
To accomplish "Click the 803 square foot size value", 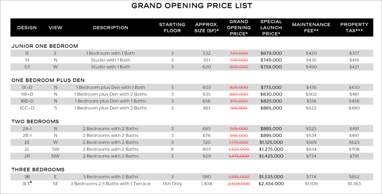I will pyautogui.click(x=207, y=149).
